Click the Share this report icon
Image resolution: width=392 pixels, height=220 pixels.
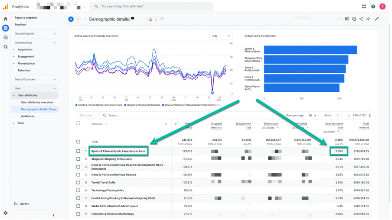pyautogui.click(x=361, y=19)
